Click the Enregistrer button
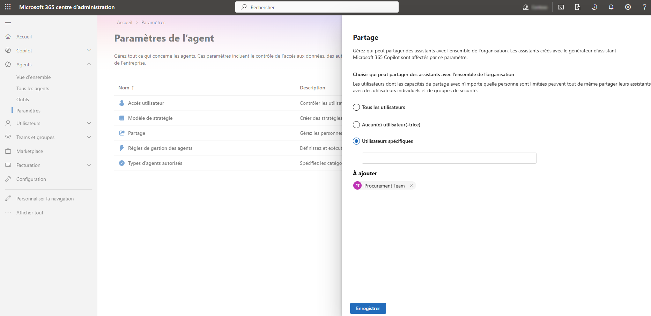This screenshot has height=316, width=651. tap(368, 308)
